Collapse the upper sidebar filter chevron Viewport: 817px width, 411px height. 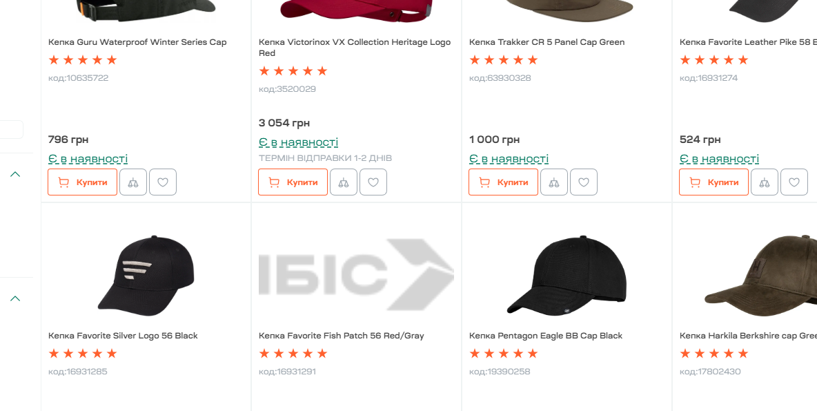pyautogui.click(x=15, y=174)
